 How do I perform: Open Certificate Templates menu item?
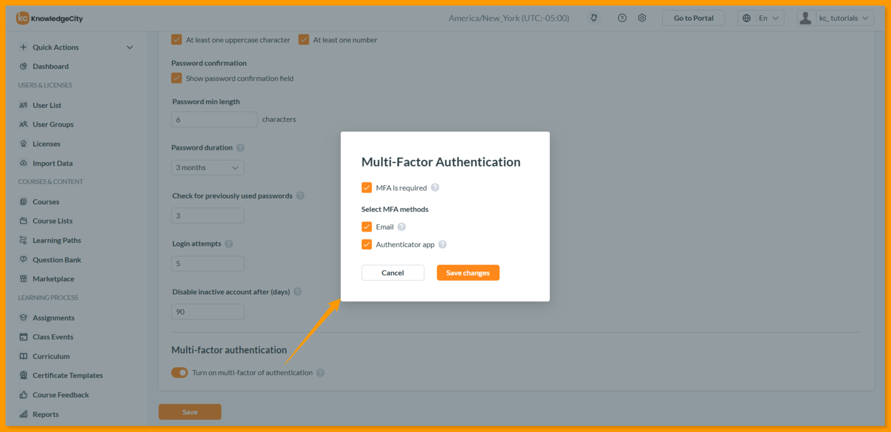point(68,375)
